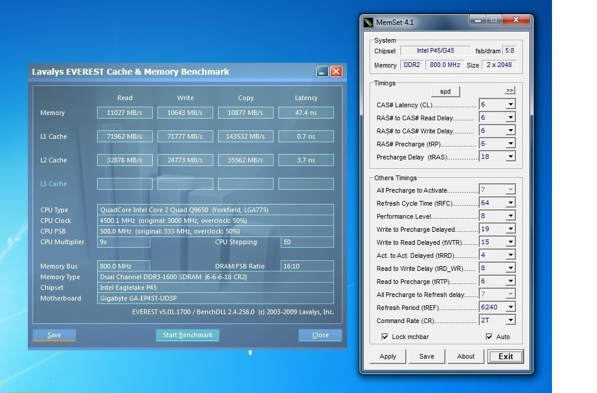Click Save in the EVEREST window
597x393 pixels.
(x=54, y=335)
